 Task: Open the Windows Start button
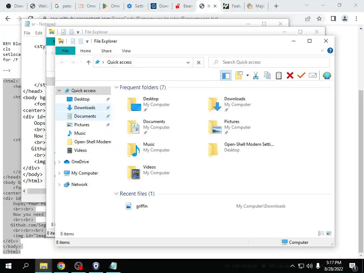(x=9, y=266)
